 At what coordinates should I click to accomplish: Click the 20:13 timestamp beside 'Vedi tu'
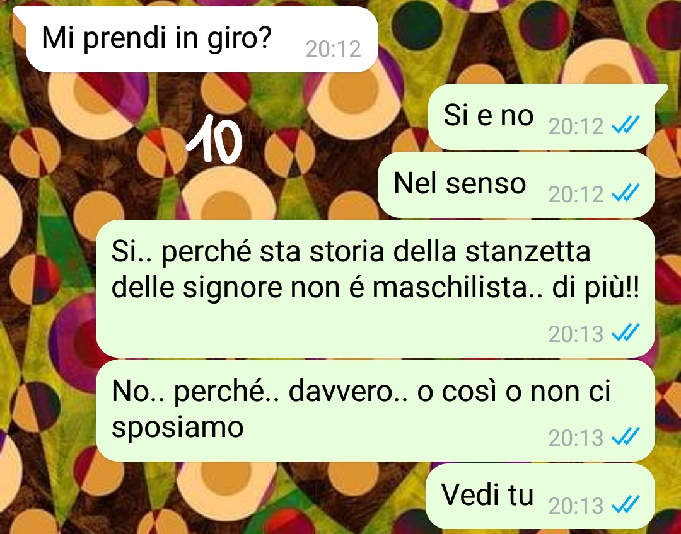pyautogui.click(x=576, y=506)
